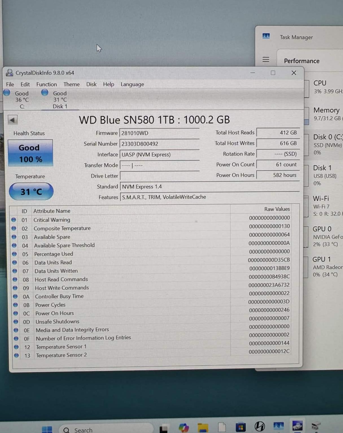Open File Explorer from the taskbar
The width and height of the screenshot is (343, 433).
(203, 427)
